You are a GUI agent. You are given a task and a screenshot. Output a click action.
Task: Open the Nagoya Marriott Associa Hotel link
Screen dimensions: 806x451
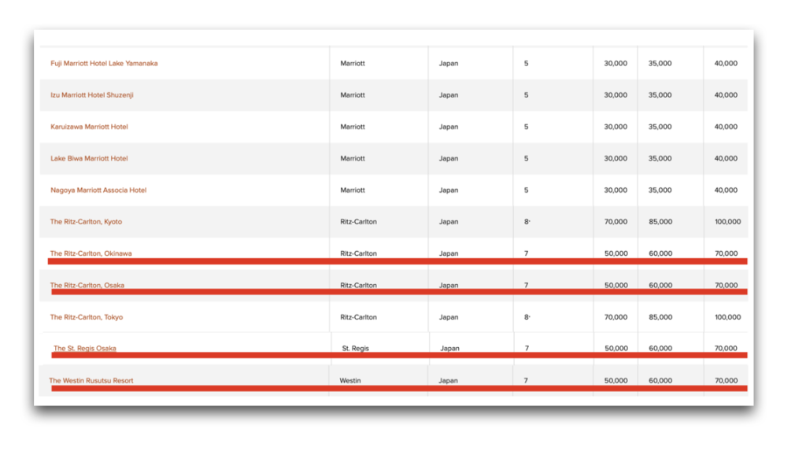pyautogui.click(x=98, y=190)
